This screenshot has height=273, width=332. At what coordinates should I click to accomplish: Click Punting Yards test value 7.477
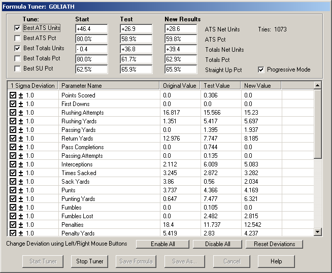[210, 199]
